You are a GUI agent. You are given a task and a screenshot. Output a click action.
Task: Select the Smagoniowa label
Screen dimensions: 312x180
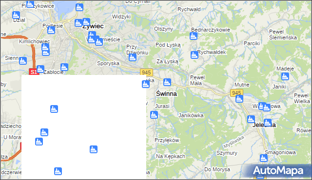pyautogui.click(x=280, y=152)
